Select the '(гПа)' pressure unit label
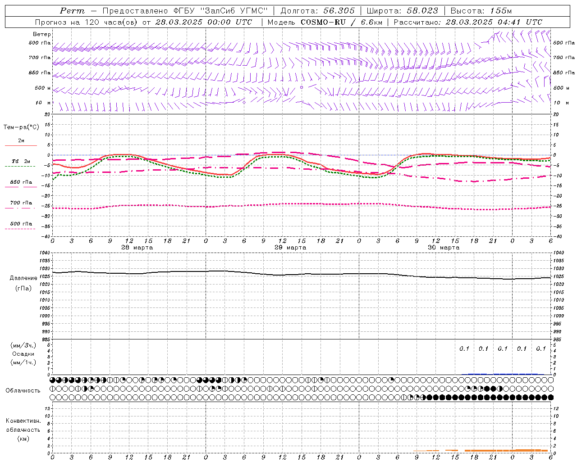577x461 pixels. pyautogui.click(x=23, y=289)
